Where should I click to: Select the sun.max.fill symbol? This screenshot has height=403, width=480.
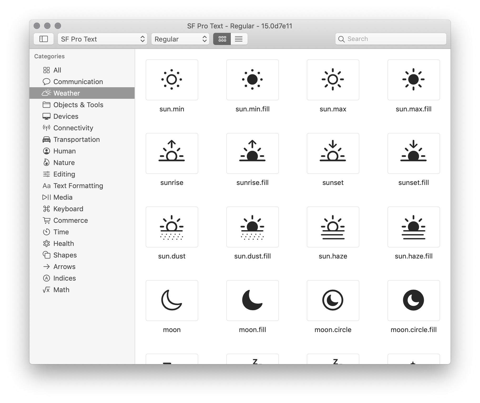413,80
